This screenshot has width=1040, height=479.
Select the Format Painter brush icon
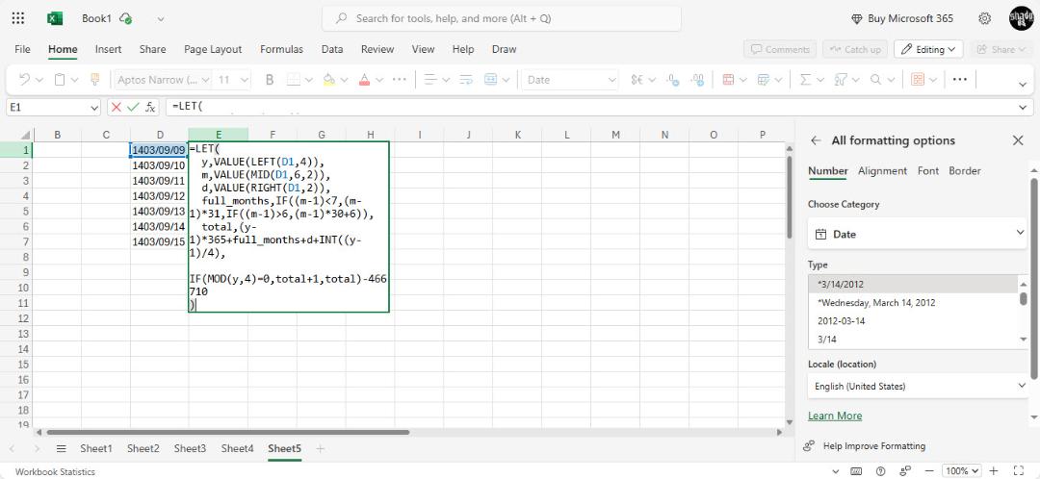click(x=94, y=80)
